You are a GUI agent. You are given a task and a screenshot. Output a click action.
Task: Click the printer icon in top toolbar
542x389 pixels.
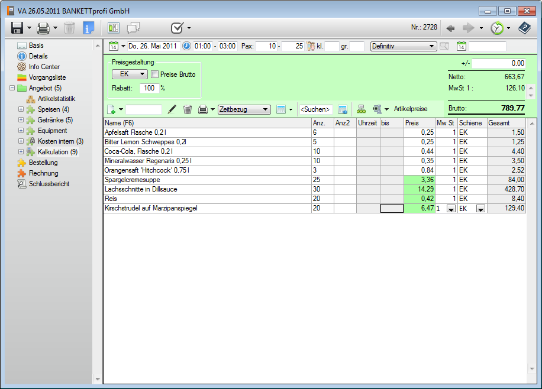43,28
